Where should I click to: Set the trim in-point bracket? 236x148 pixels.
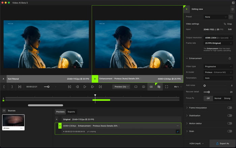pyautogui.click(x=4, y=87)
